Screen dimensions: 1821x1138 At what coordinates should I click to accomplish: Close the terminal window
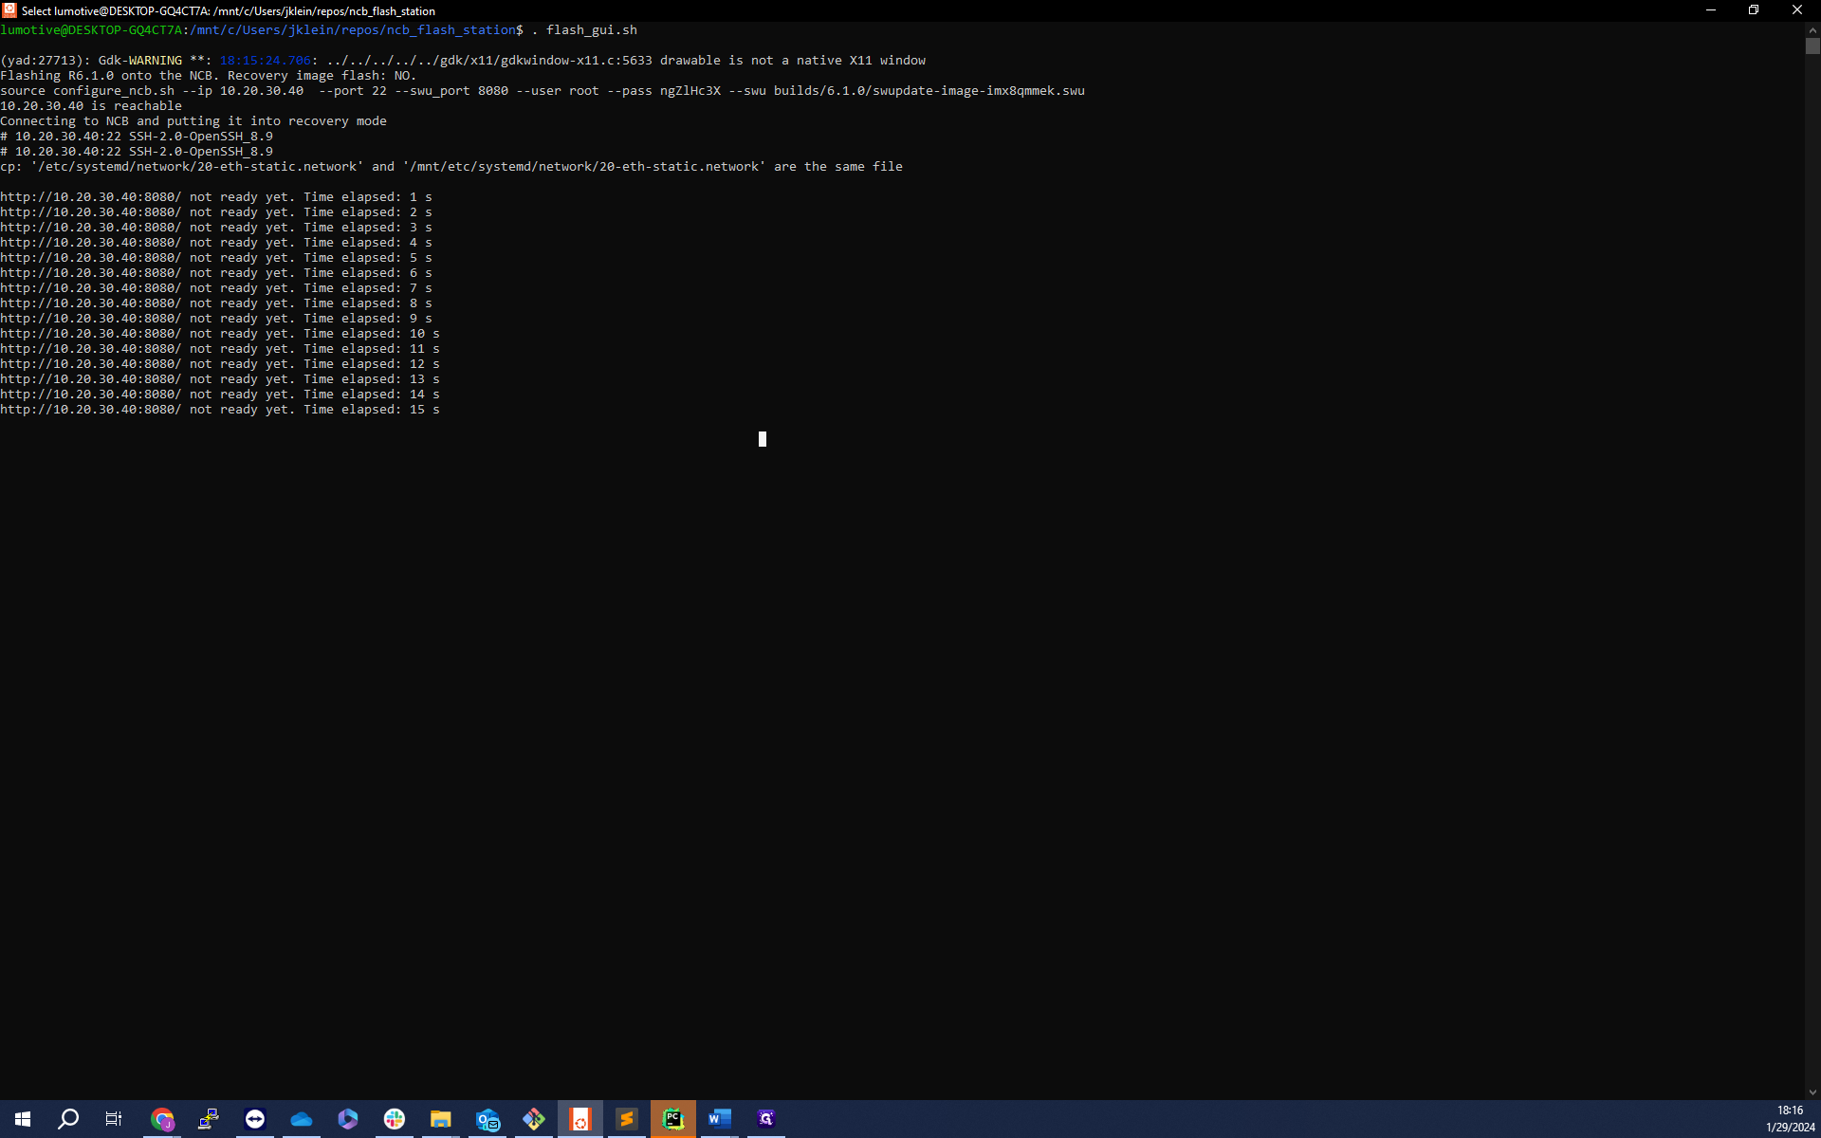(1797, 10)
